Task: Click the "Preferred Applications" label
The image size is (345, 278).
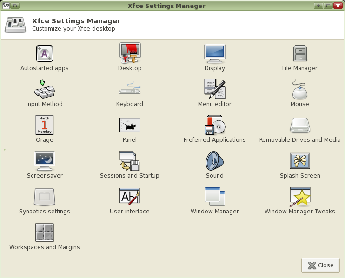Action: click(x=214, y=140)
